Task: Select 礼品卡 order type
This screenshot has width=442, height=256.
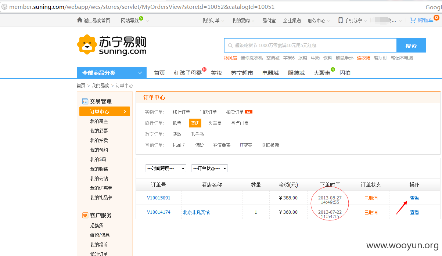Action: 179,145
